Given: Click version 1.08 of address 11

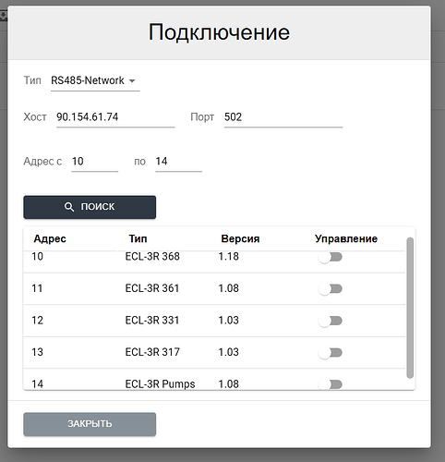Looking at the screenshot, I should point(229,288).
